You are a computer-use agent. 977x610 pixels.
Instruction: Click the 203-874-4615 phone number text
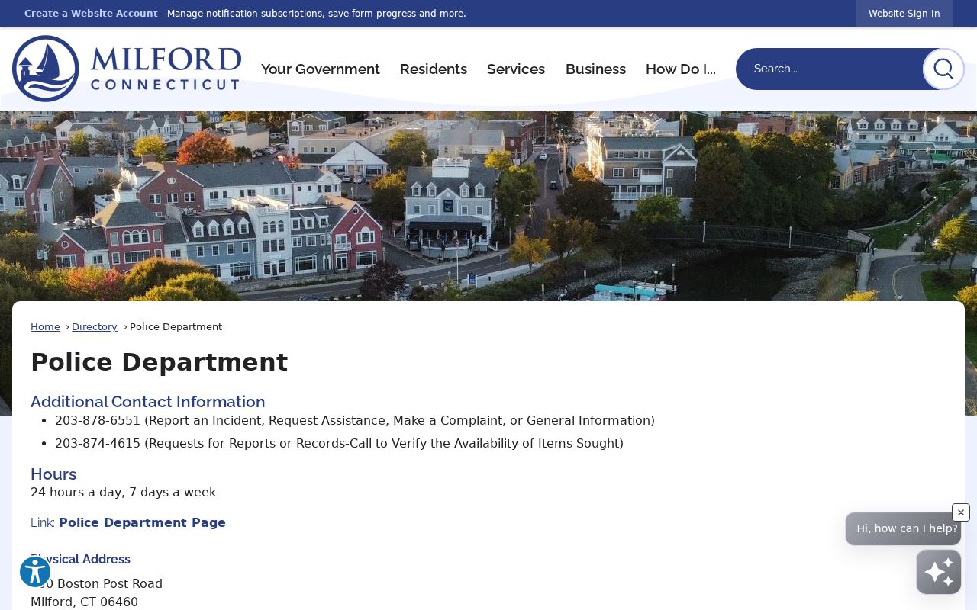(98, 444)
